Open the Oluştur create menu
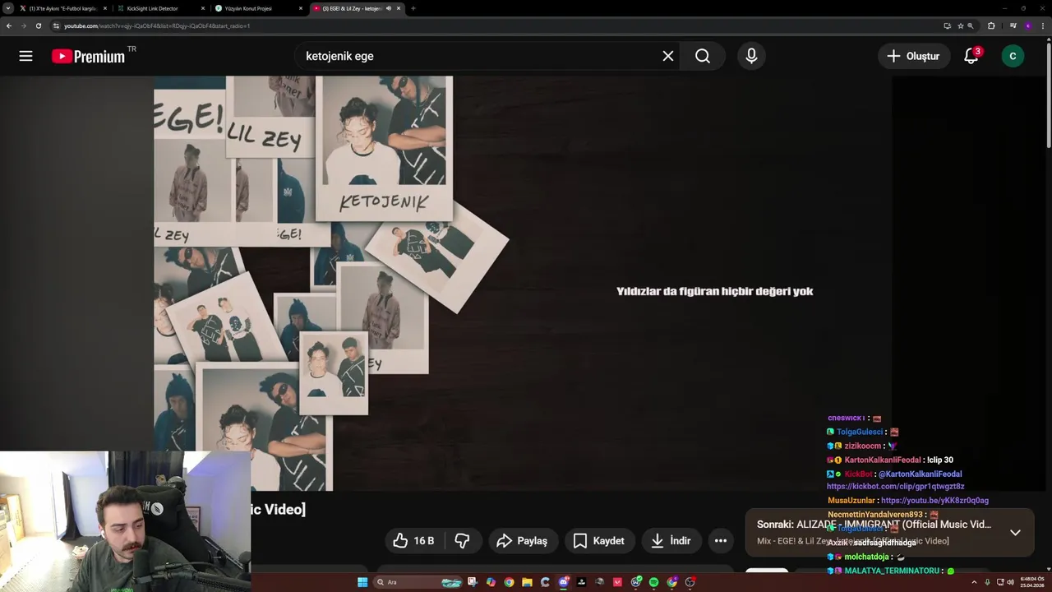 [x=913, y=56]
